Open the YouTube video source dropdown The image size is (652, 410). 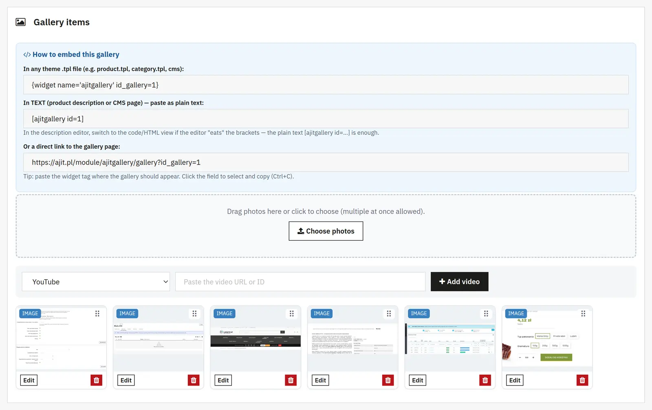pyautogui.click(x=96, y=282)
